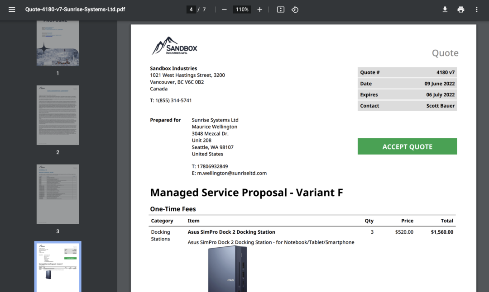
Task: Click contact name Scott Bauer
Action: pyautogui.click(x=441, y=106)
